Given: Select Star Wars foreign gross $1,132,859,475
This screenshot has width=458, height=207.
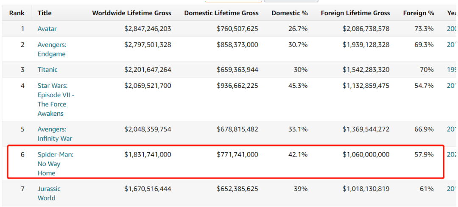Looking at the screenshot, I should [366, 86].
